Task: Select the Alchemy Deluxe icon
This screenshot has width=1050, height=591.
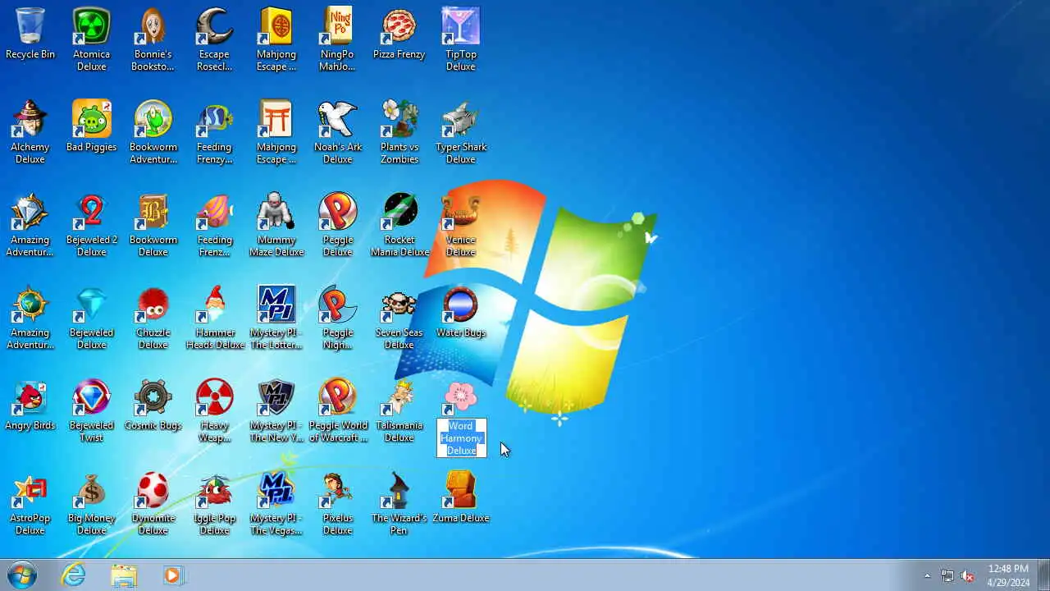Action: (30, 119)
